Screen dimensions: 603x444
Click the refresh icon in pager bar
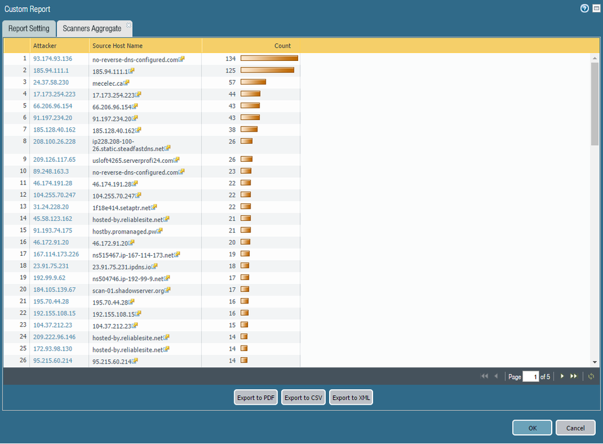[x=592, y=376]
